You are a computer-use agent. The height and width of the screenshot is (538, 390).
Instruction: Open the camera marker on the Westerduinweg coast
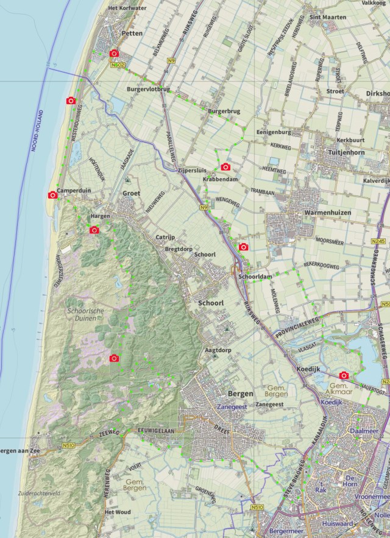[x=71, y=101]
